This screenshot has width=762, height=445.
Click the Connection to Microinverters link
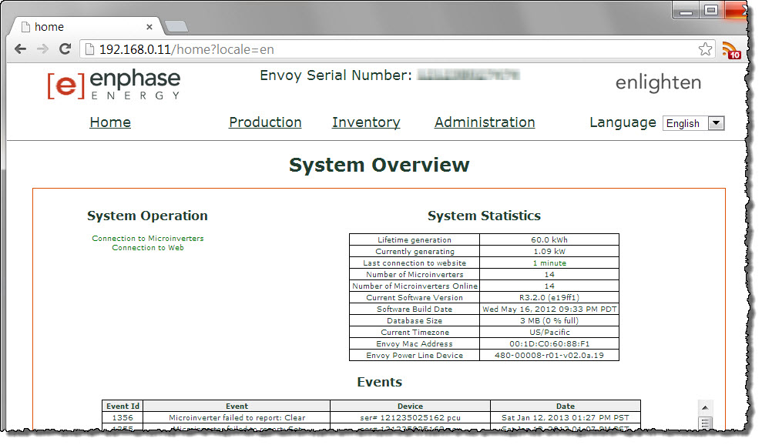pyautogui.click(x=147, y=238)
